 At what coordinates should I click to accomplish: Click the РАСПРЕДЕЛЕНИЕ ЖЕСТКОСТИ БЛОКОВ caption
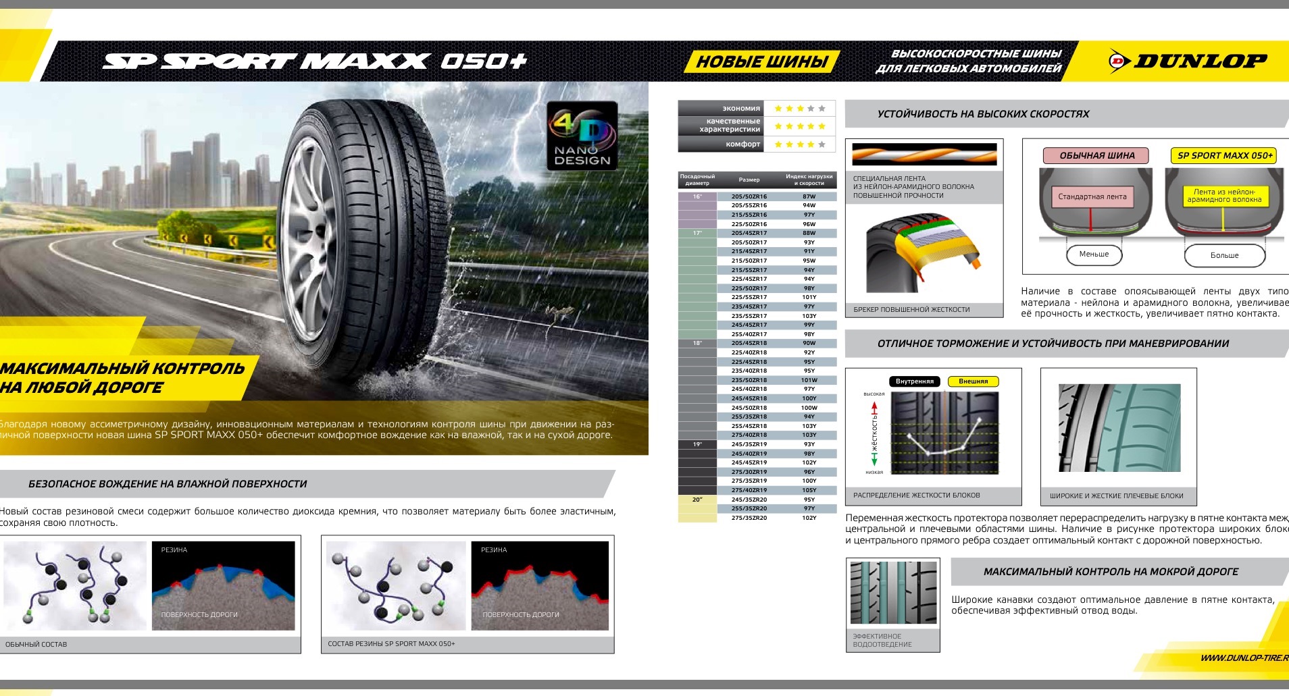coord(916,496)
